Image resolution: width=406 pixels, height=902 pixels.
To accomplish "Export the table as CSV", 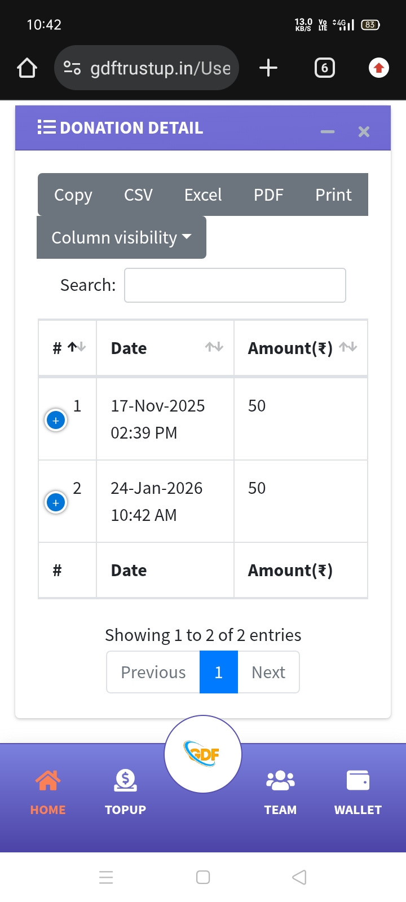I will (138, 195).
